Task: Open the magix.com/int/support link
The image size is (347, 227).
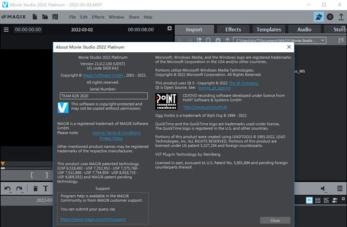Action: [x=93, y=219]
